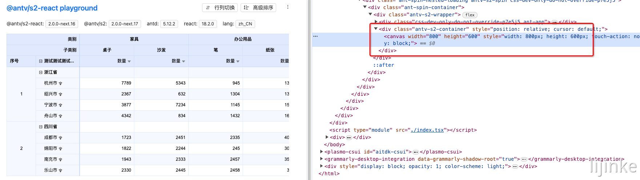Click the 序号 corner header
This screenshot has width=640, height=180.
21,61
